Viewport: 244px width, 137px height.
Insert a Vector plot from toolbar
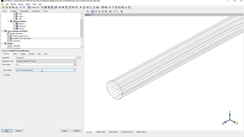(x=42, y=7)
